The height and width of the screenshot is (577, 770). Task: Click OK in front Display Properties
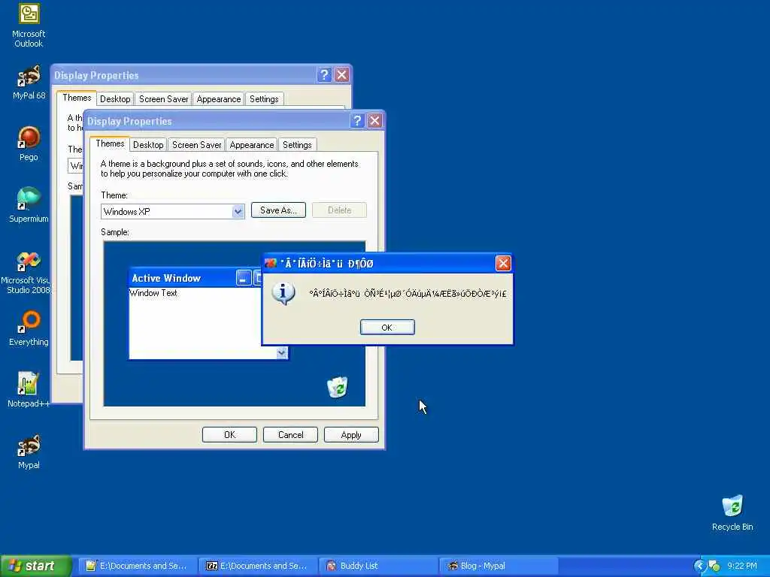[x=229, y=435]
